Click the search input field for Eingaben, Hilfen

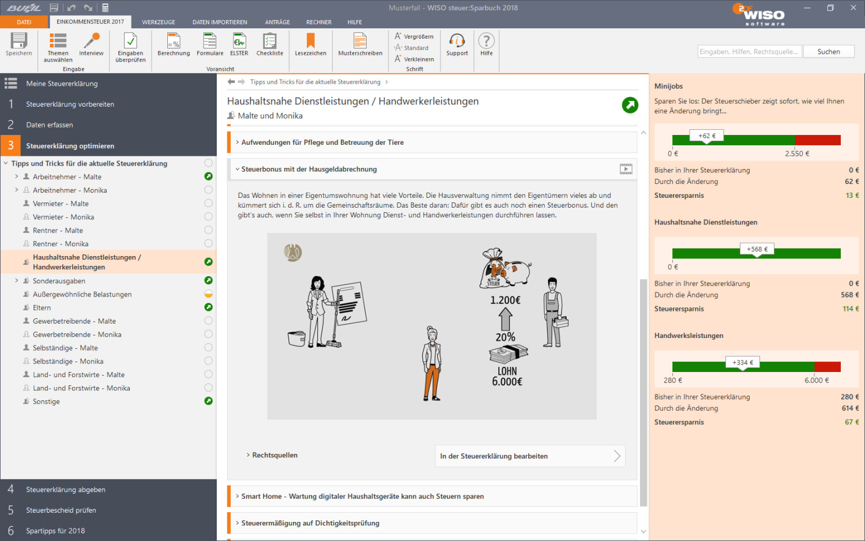click(x=749, y=52)
